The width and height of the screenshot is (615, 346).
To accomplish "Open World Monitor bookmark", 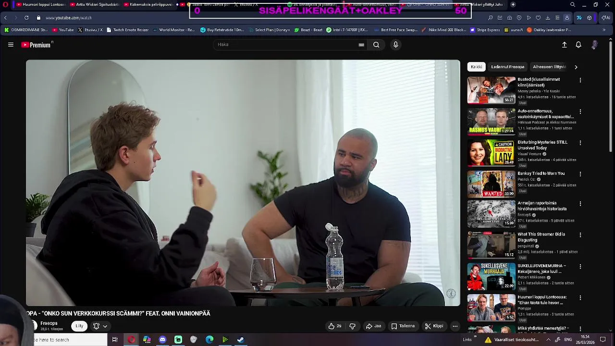I will pyautogui.click(x=173, y=30).
